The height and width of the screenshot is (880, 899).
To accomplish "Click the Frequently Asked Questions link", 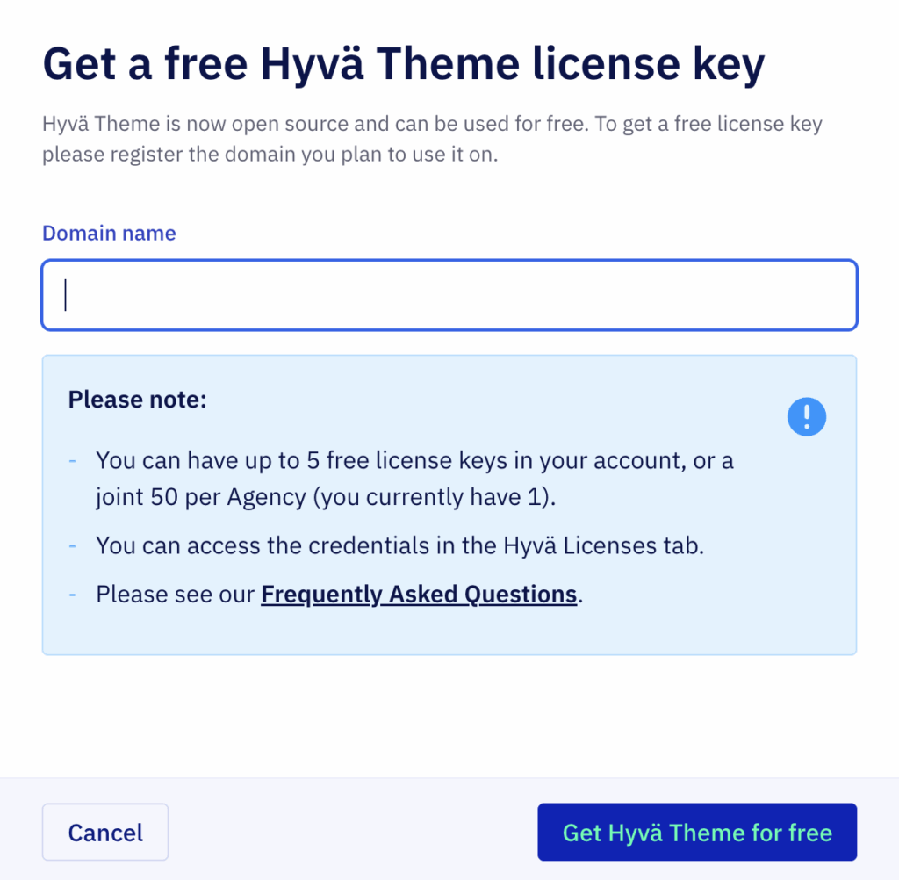I will [x=419, y=594].
